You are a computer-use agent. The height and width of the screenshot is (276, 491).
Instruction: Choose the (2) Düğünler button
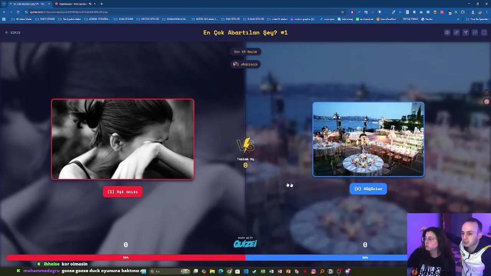tap(368, 189)
